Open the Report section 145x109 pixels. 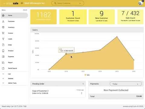coord(14,62)
